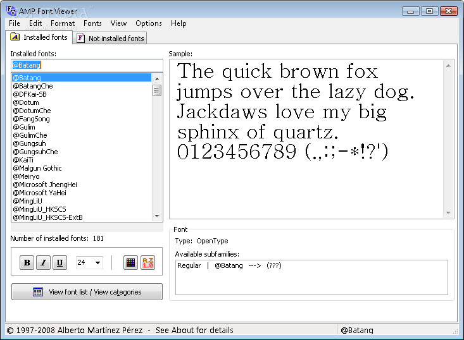This screenshot has height=340, width=464.
Task: Select @FangSong in font list
Action: pos(82,119)
